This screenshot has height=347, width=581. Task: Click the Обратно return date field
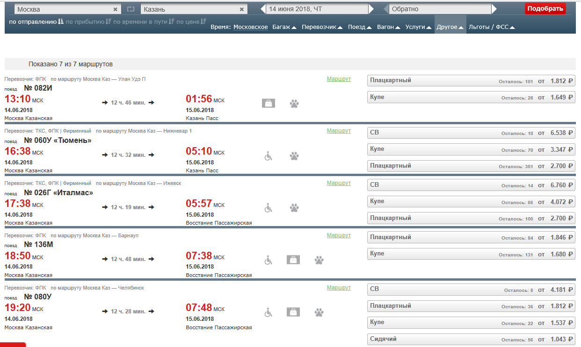[x=440, y=9]
